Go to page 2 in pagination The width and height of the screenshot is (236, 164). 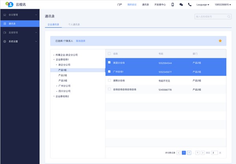189,152
